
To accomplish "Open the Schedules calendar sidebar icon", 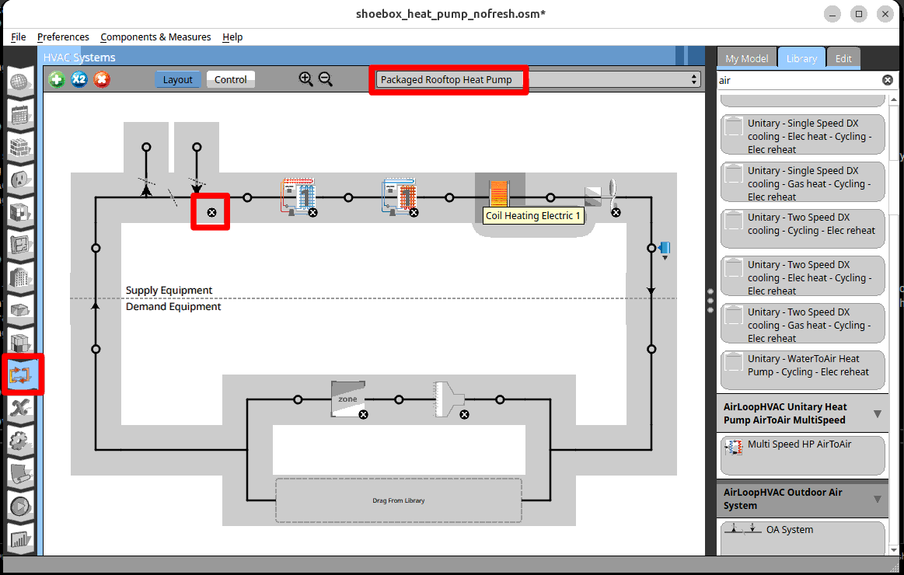I will (x=21, y=114).
